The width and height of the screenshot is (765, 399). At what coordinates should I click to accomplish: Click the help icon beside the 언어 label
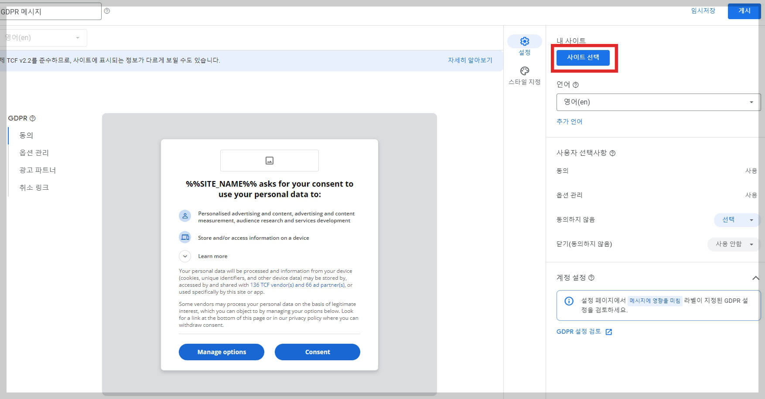tap(576, 84)
